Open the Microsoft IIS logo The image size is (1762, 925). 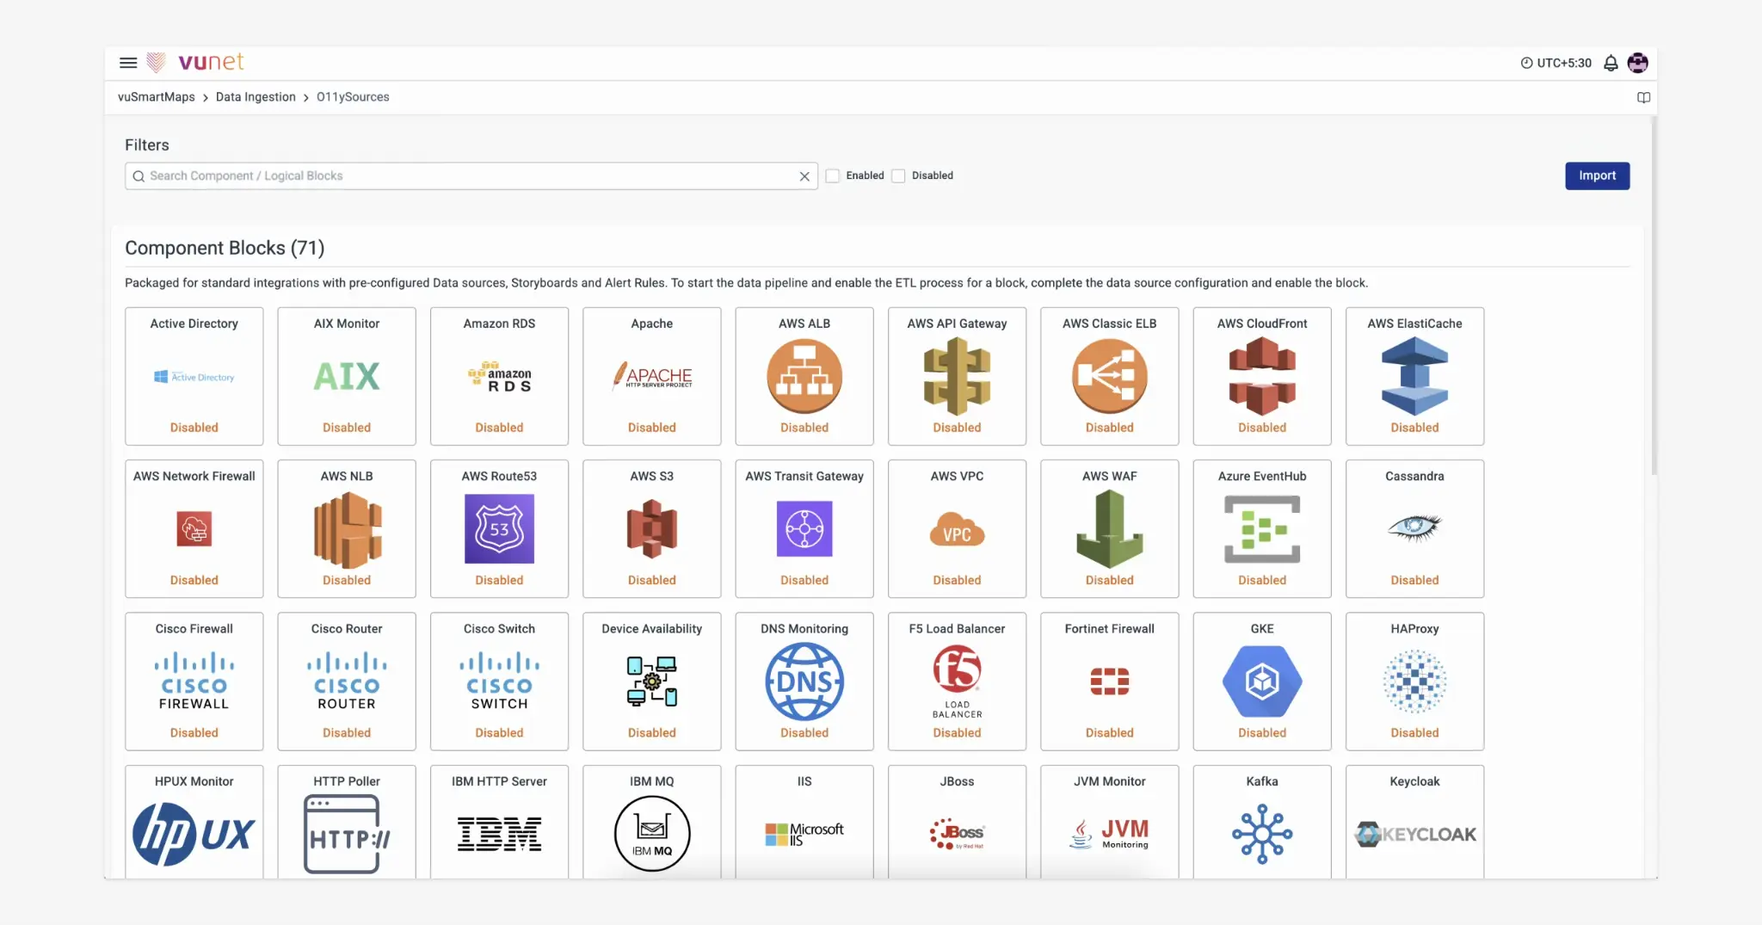(804, 834)
